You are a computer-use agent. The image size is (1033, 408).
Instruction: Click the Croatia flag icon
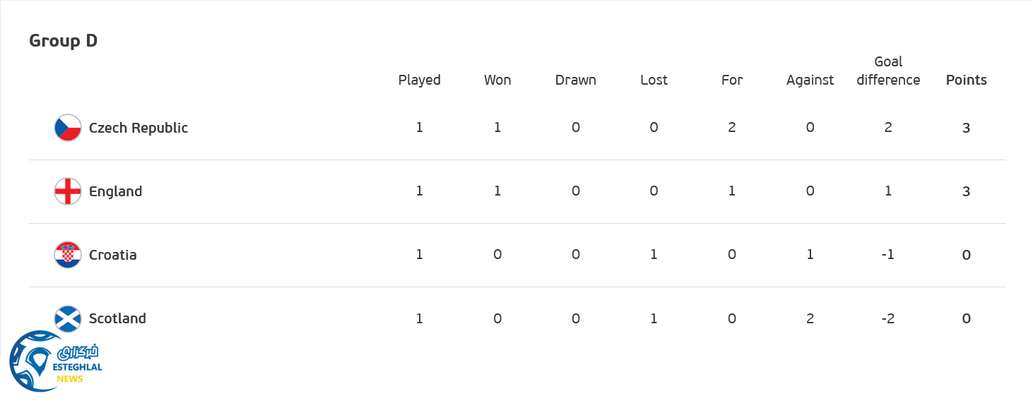(68, 255)
